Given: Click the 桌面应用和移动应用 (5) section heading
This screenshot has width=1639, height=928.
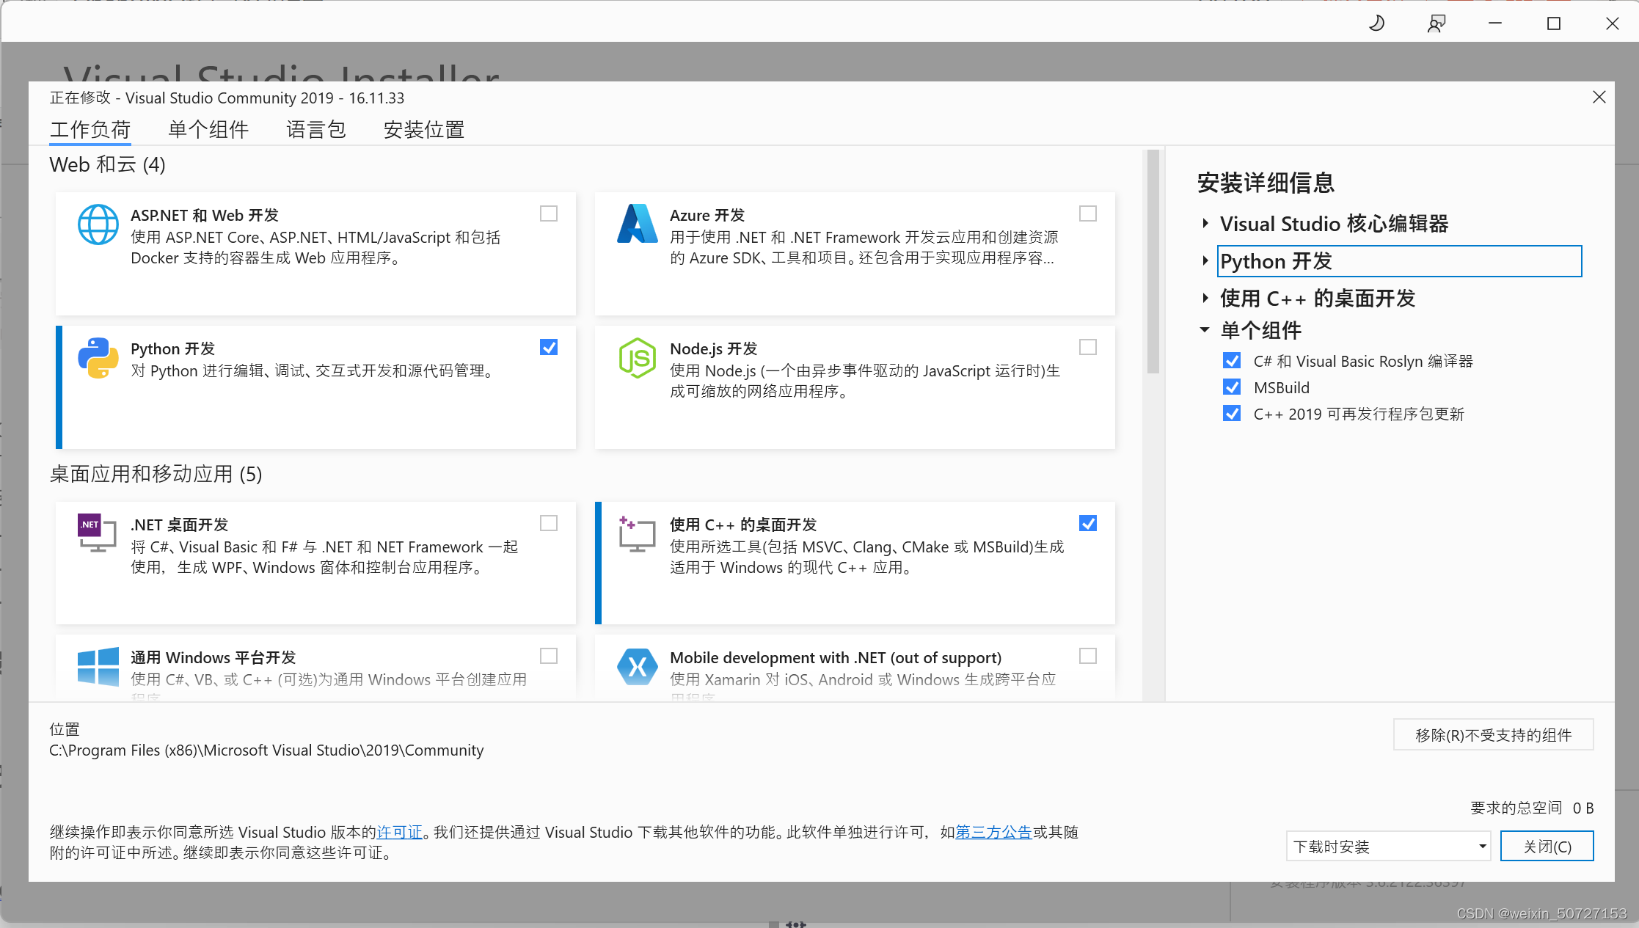Looking at the screenshot, I should click(156, 474).
